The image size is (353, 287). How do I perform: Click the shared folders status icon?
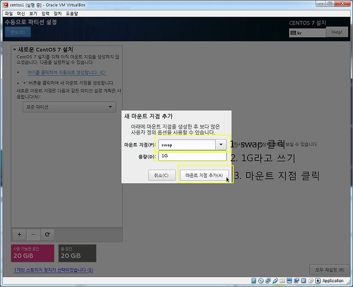pos(282,281)
